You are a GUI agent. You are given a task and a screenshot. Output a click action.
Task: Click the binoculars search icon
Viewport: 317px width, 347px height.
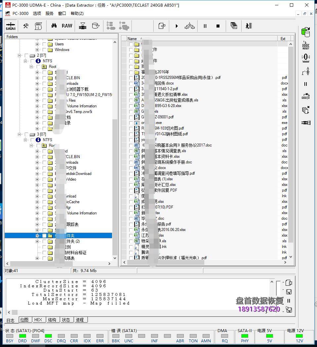(x=54, y=26)
